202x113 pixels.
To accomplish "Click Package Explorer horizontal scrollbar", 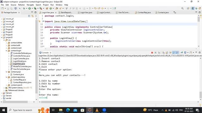I will point(15,102).
